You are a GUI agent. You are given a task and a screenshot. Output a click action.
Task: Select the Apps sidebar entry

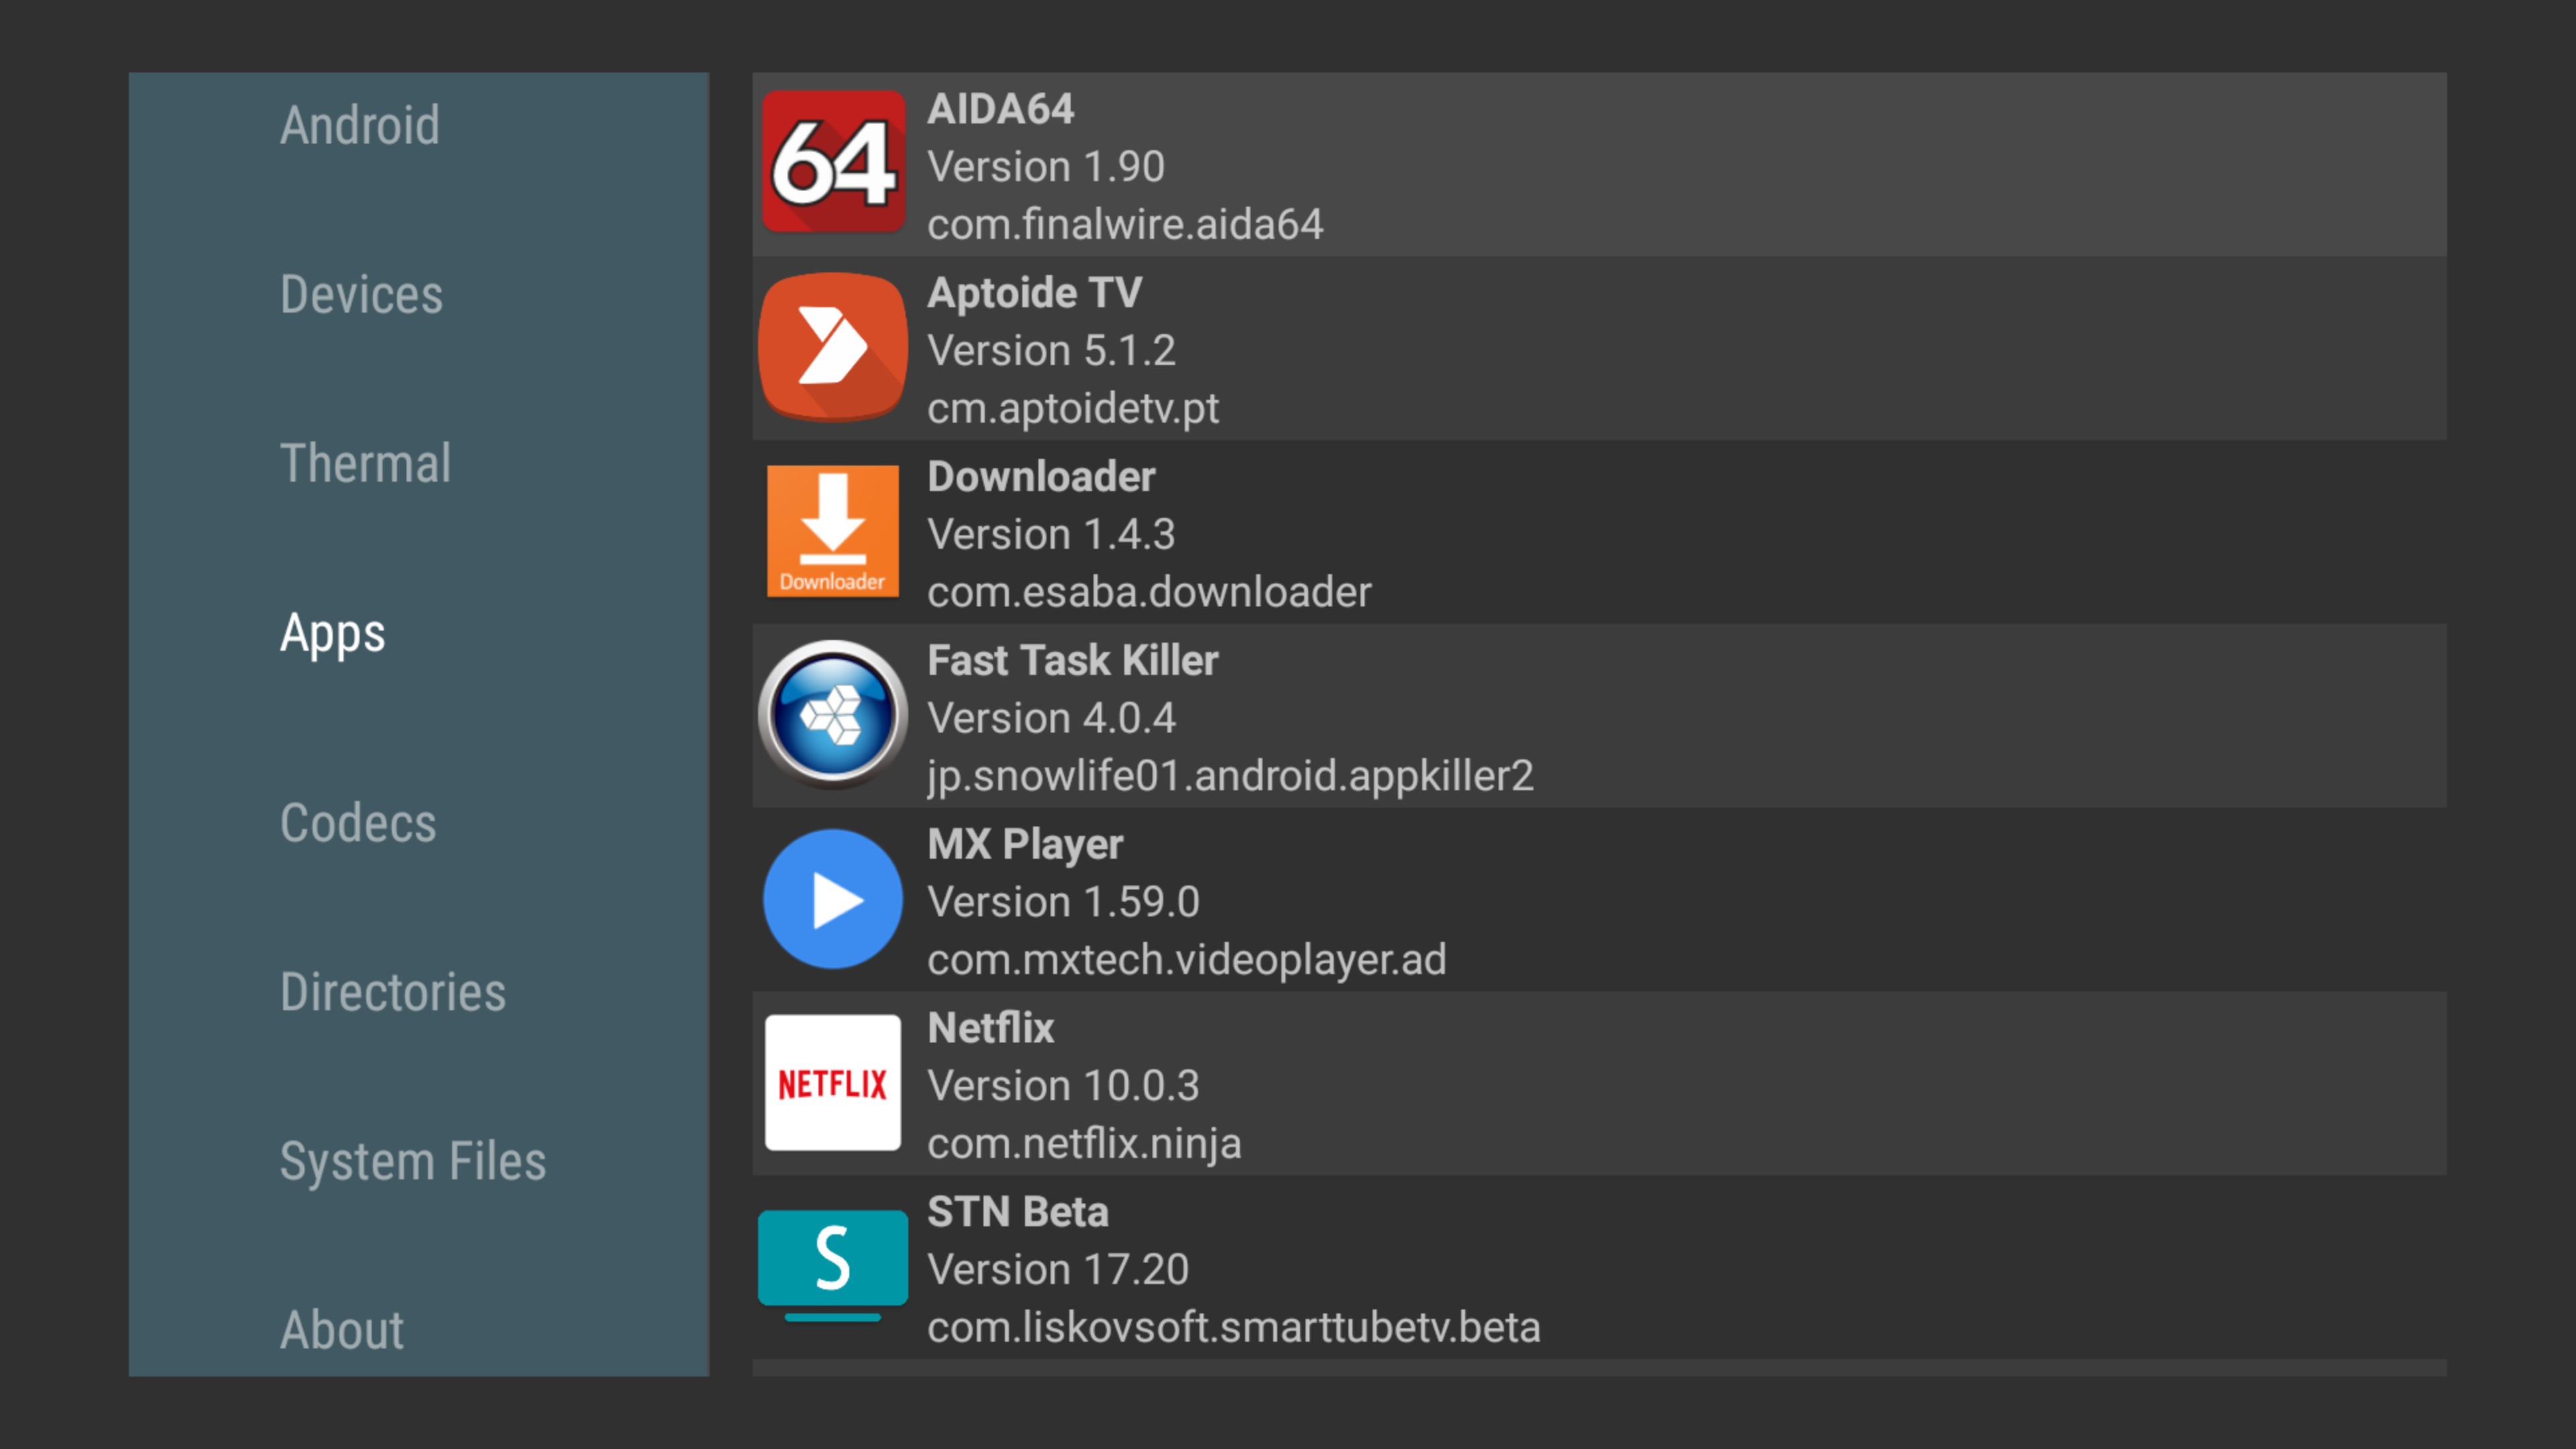pyautogui.click(x=332, y=634)
